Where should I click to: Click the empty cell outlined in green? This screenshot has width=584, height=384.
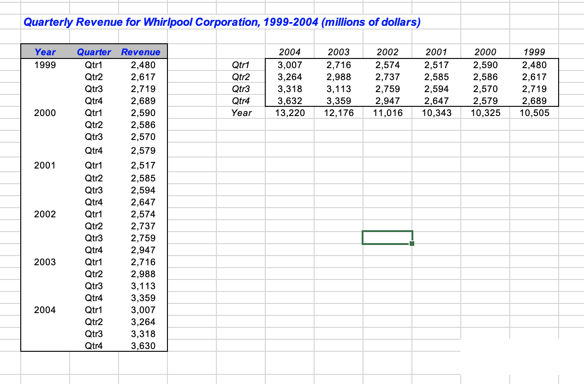click(387, 237)
